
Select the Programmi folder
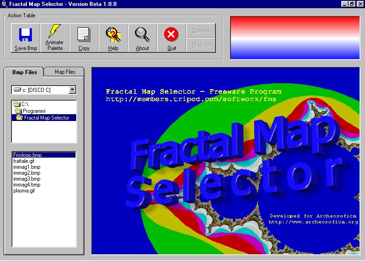pos(44,111)
